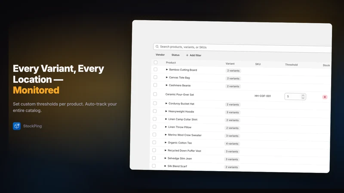Check the Heavyweight Hoodie row checkbox
Image resolution: width=344 pixels, height=193 pixels.
pyautogui.click(x=155, y=111)
